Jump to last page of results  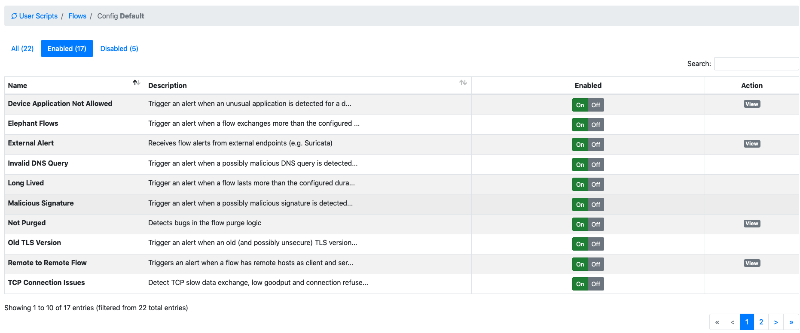791,322
